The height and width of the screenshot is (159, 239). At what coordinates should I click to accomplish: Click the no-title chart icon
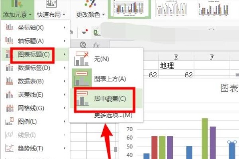pos(82,59)
